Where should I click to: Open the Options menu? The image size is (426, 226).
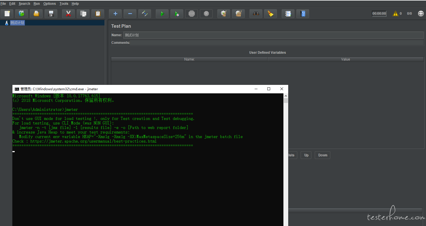[50, 4]
